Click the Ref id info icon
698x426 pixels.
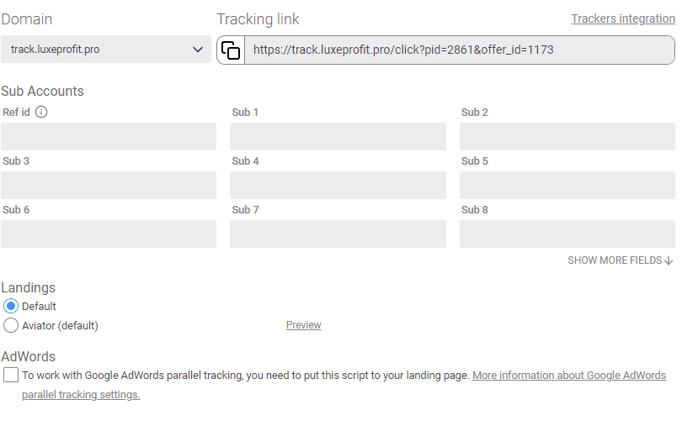click(41, 112)
